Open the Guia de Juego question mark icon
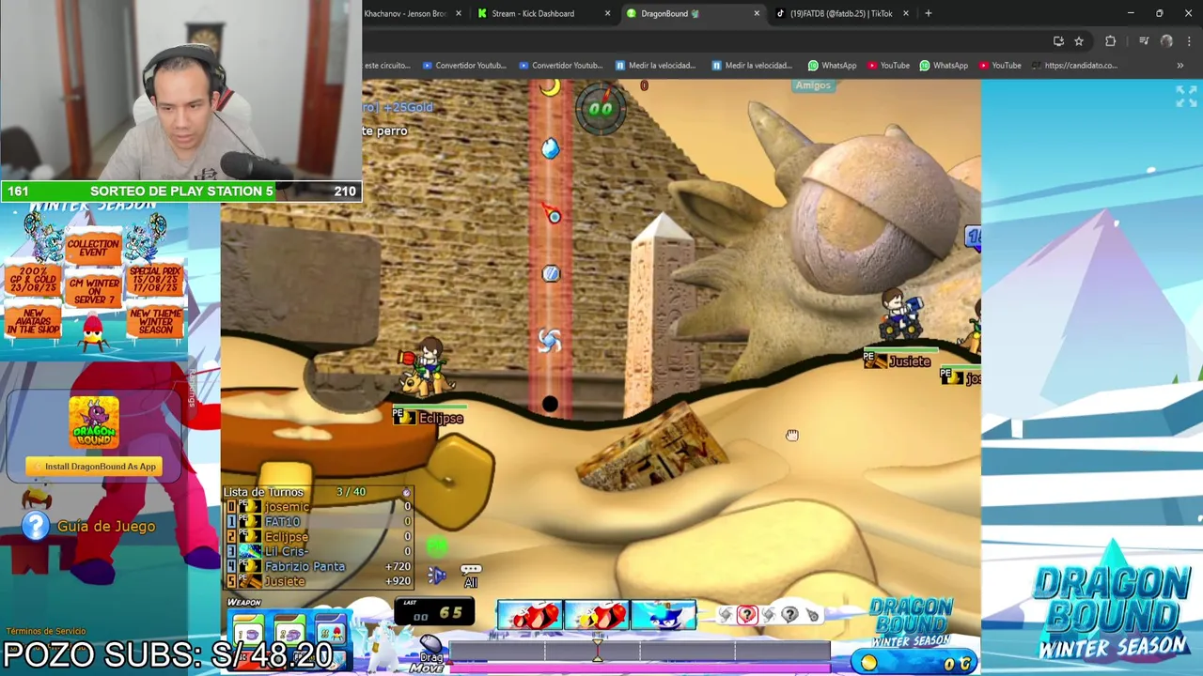This screenshot has width=1203, height=676. coord(35,526)
